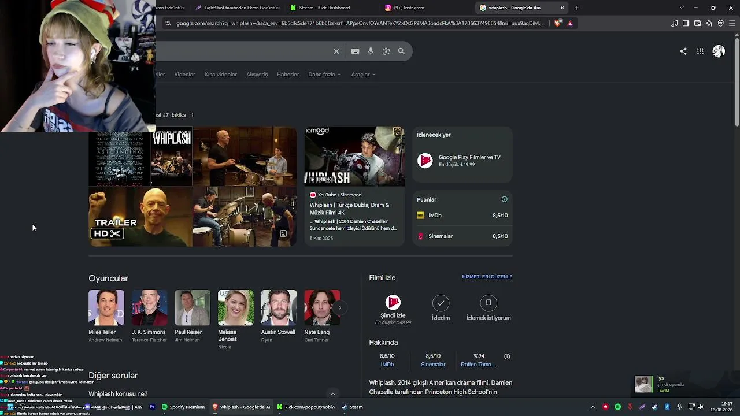Open Brave Shields lion icon in address bar

557,23
